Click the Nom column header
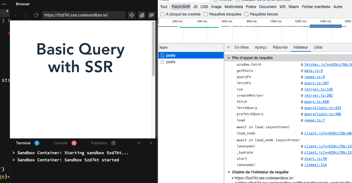The image size is (352, 183). point(191,48)
